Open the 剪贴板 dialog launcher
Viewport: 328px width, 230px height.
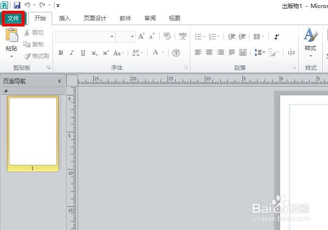click(x=49, y=68)
